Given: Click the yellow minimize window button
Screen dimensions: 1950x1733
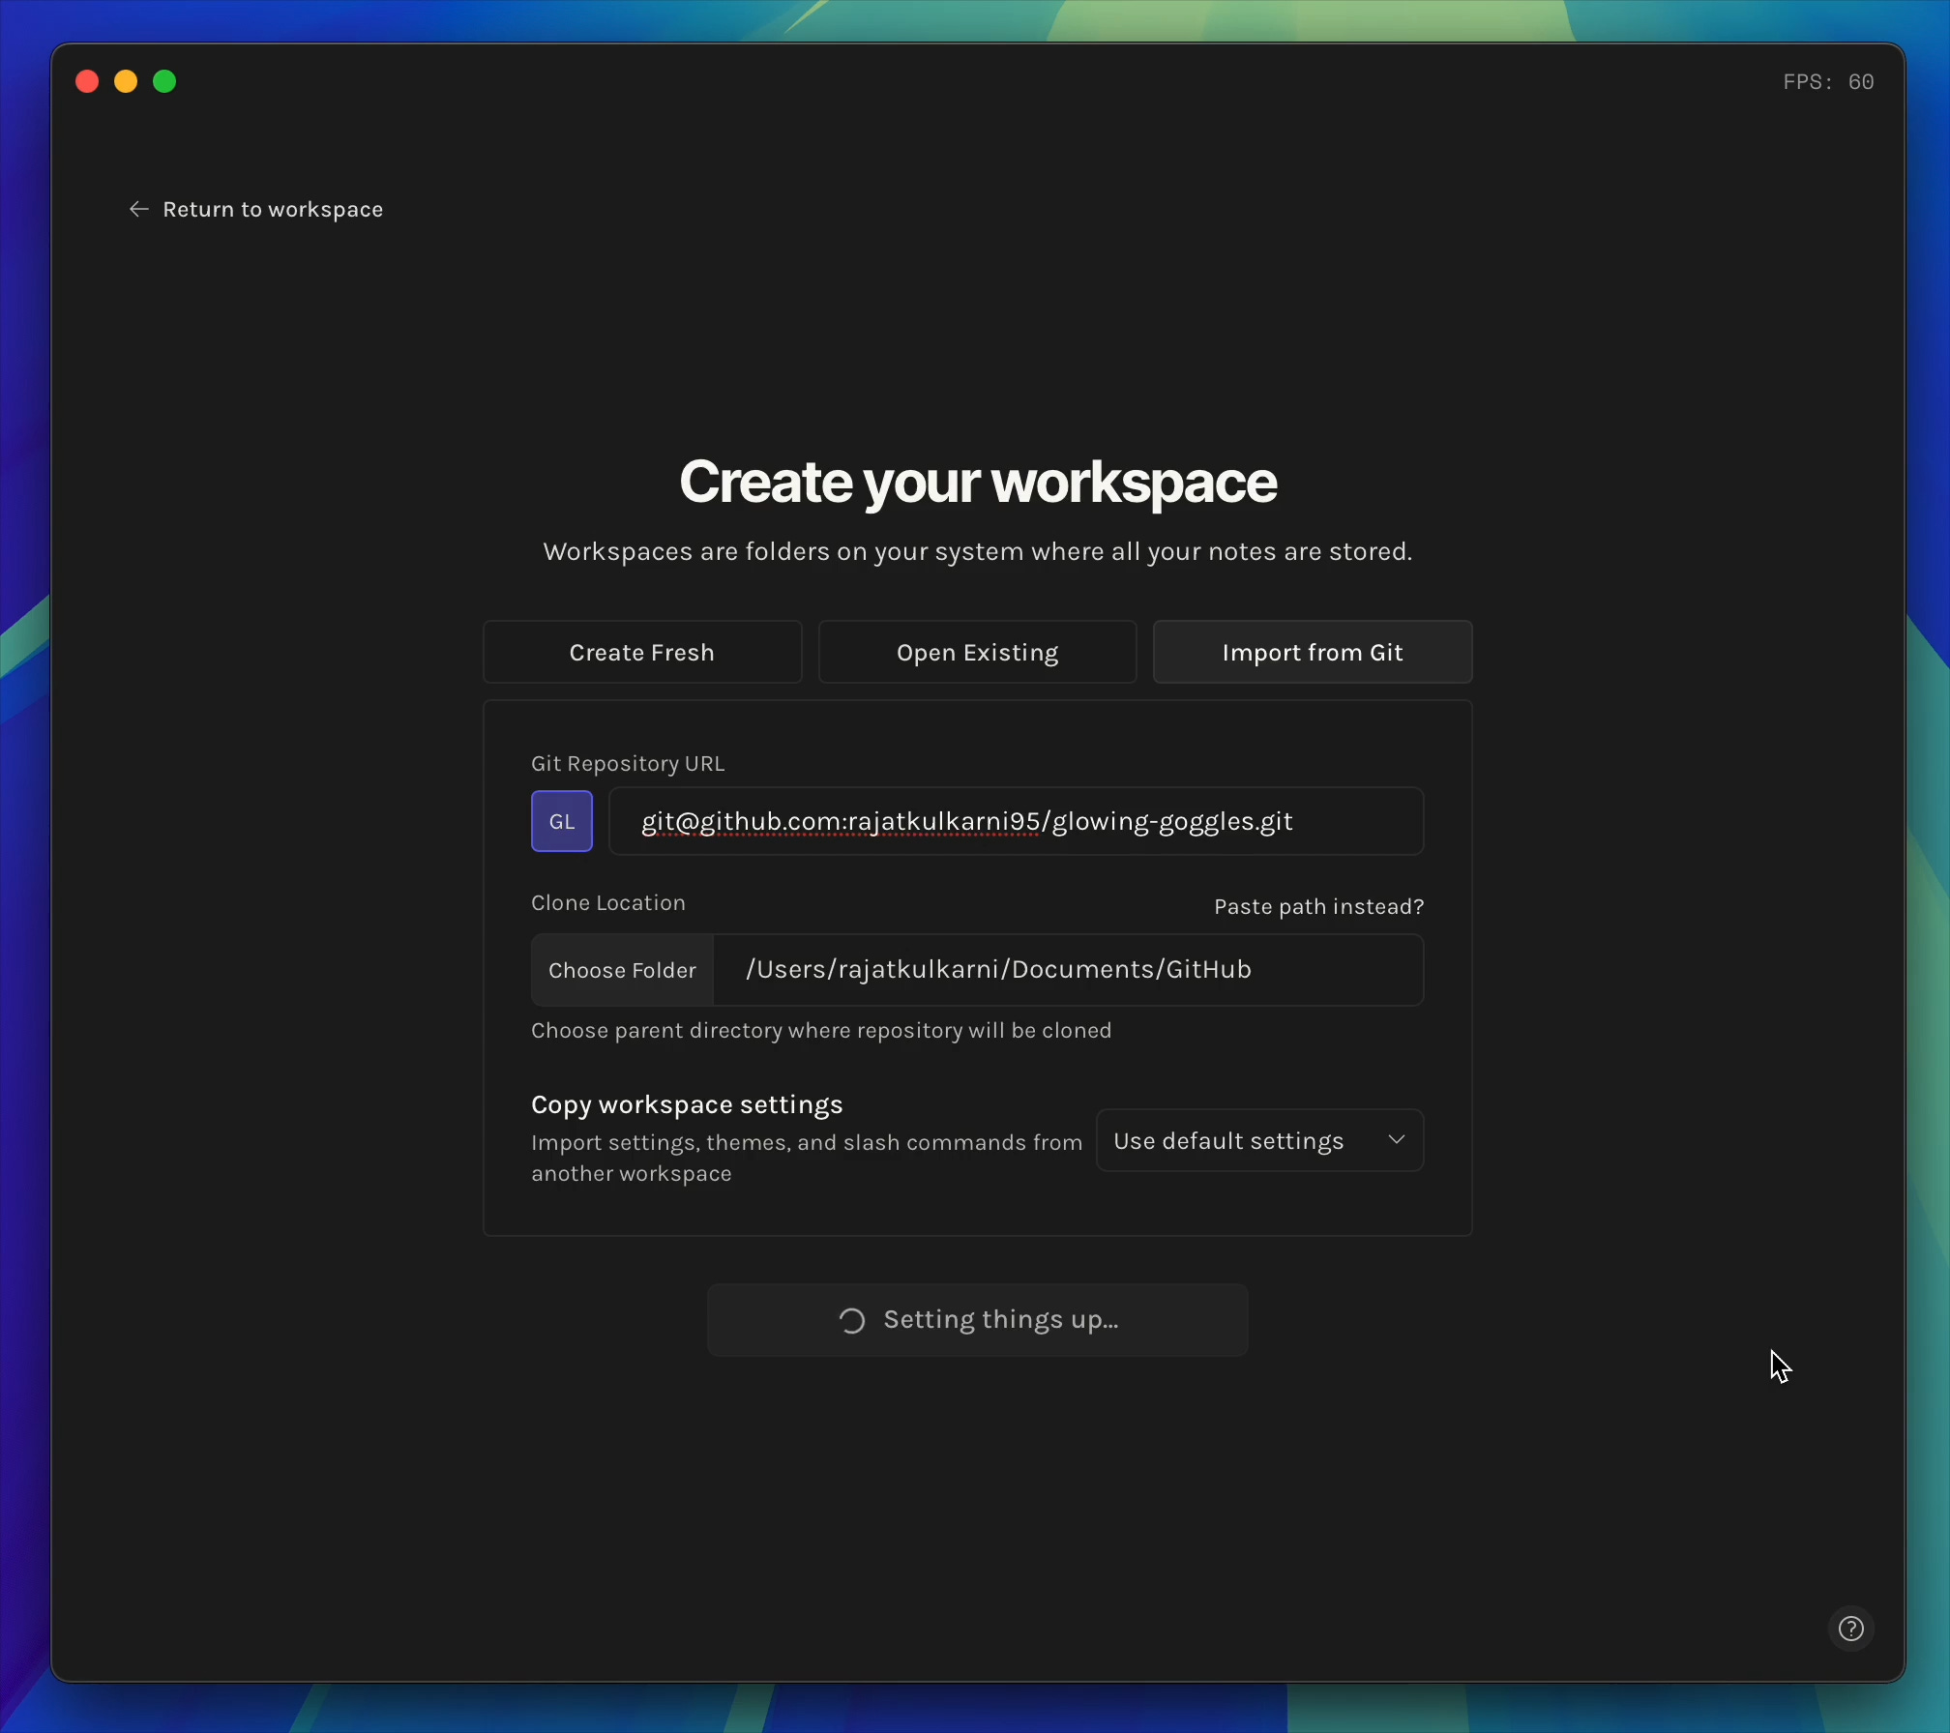Looking at the screenshot, I should pyautogui.click(x=126, y=81).
